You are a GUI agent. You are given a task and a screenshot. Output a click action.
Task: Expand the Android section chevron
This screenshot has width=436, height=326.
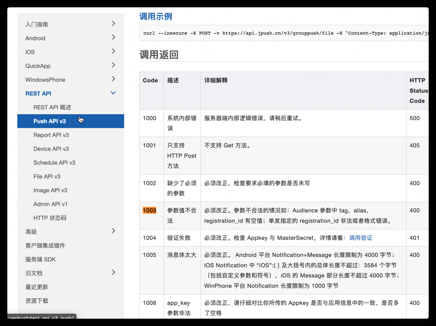click(x=113, y=38)
